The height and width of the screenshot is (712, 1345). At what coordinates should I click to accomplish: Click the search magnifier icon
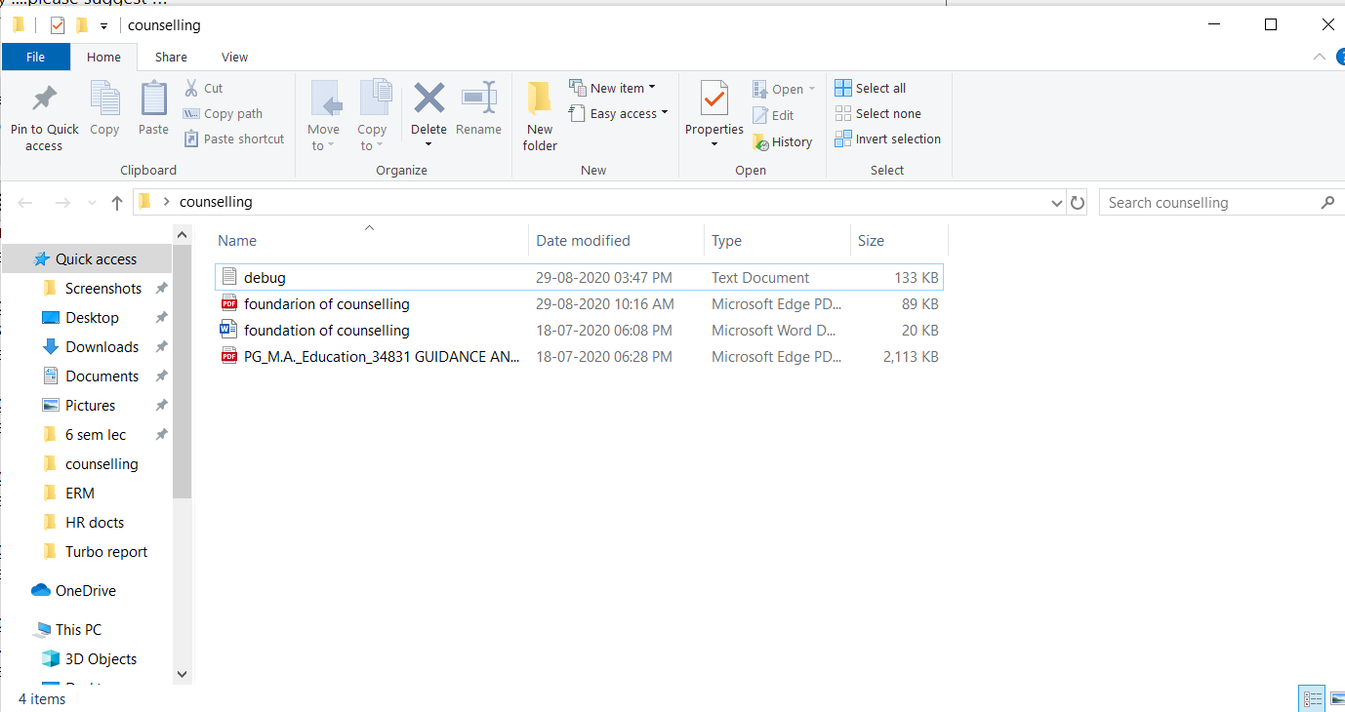click(1327, 203)
